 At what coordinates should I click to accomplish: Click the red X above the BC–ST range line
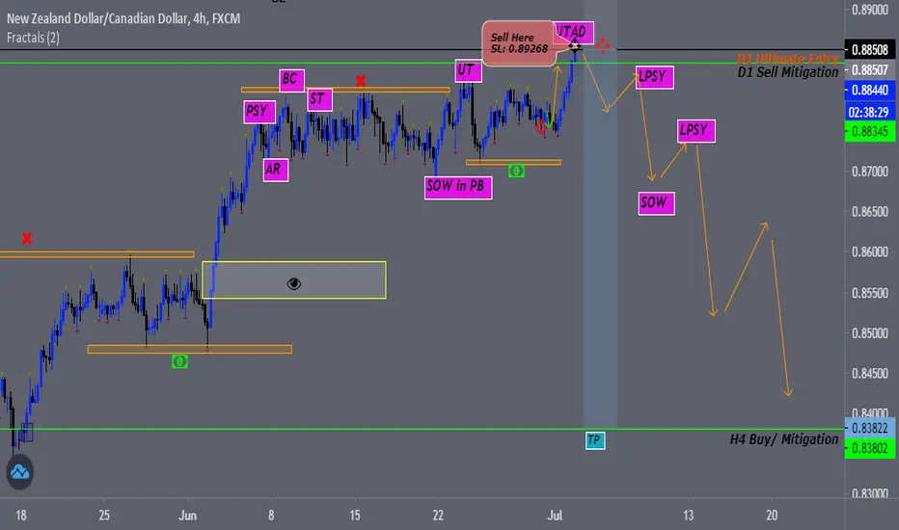pos(360,81)
